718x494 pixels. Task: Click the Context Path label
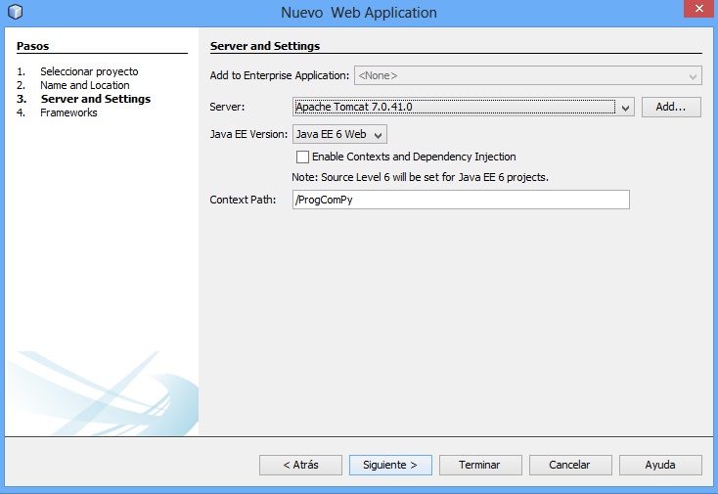pos(243,200)
